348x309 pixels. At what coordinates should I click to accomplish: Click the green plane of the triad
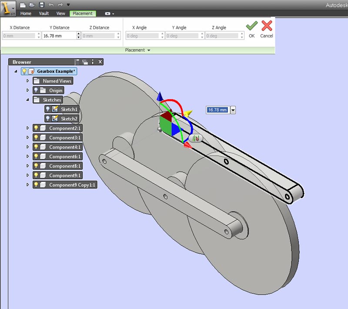166,126
